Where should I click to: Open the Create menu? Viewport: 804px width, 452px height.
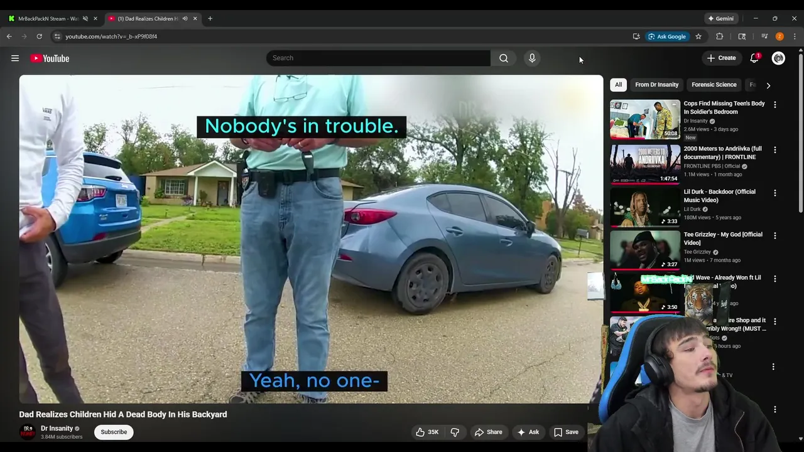click(x=720, y=58)
